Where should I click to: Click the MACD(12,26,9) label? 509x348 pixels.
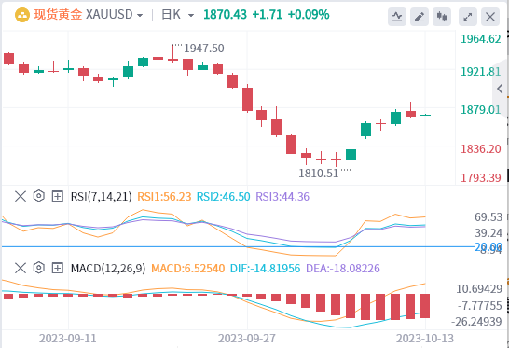point(108,269)
